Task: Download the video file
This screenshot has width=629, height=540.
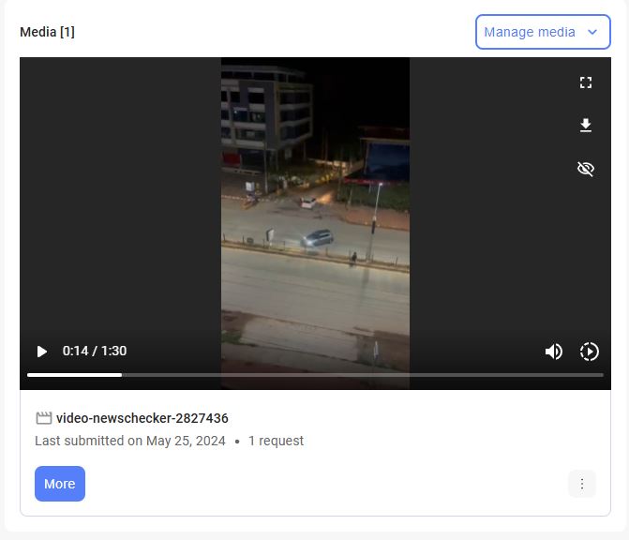Action: 586,126
